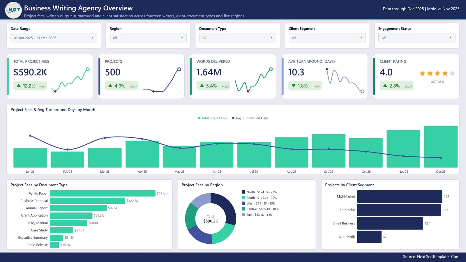Click the Words Delivered sparkline

tap(254, 80)
